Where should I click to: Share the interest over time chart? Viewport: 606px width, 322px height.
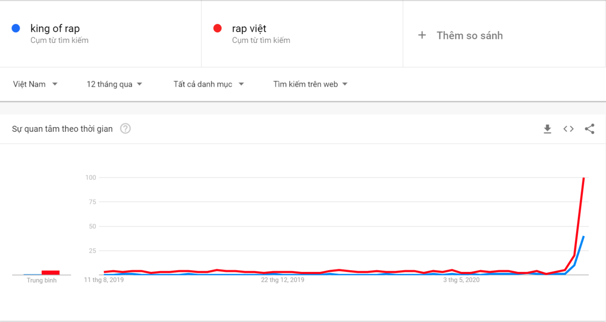tap(589, 129)
